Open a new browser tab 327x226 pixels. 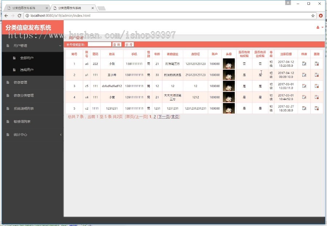click(x=102, y=8)
